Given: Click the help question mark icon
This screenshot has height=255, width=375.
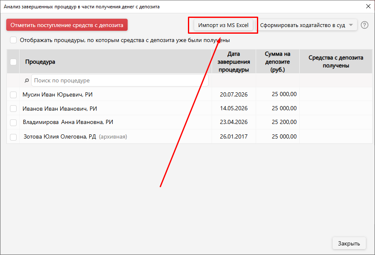Looking at the screenshot, I should pyautogui.click(x=365, y=25).
